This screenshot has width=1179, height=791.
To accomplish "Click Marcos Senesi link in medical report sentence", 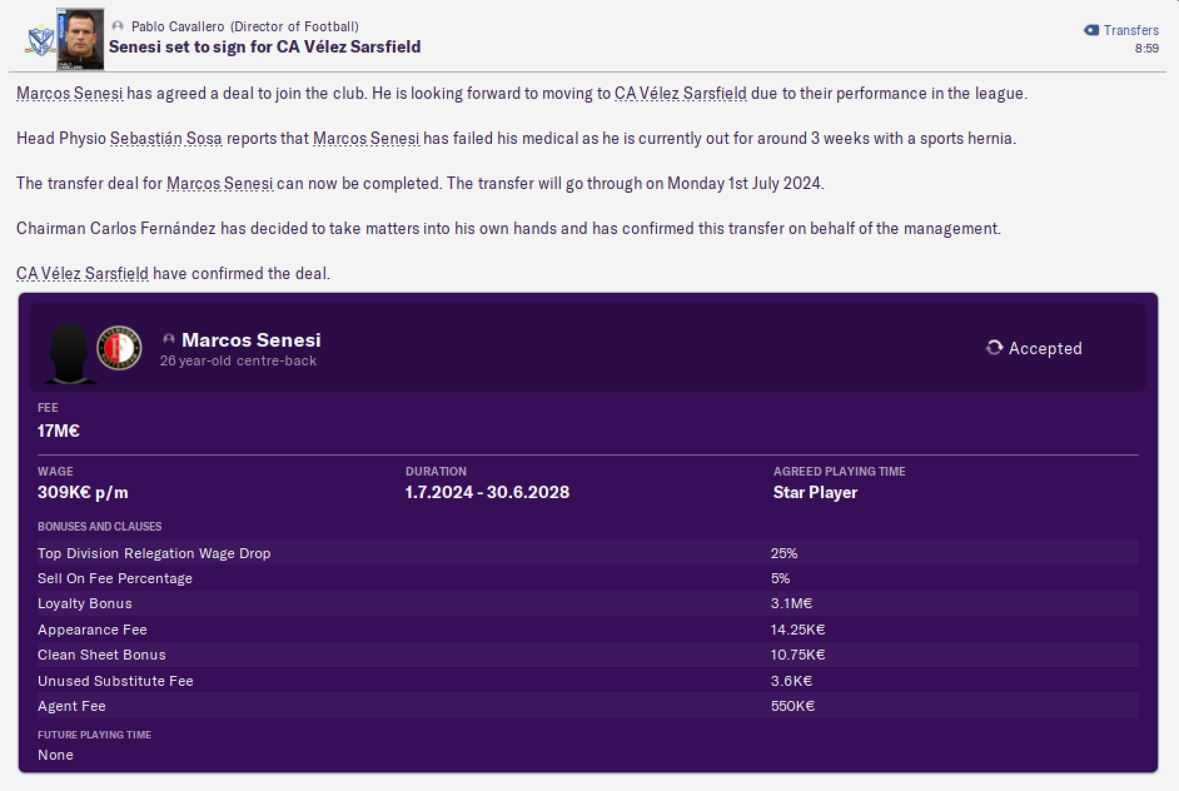I will tap(366, 138).
